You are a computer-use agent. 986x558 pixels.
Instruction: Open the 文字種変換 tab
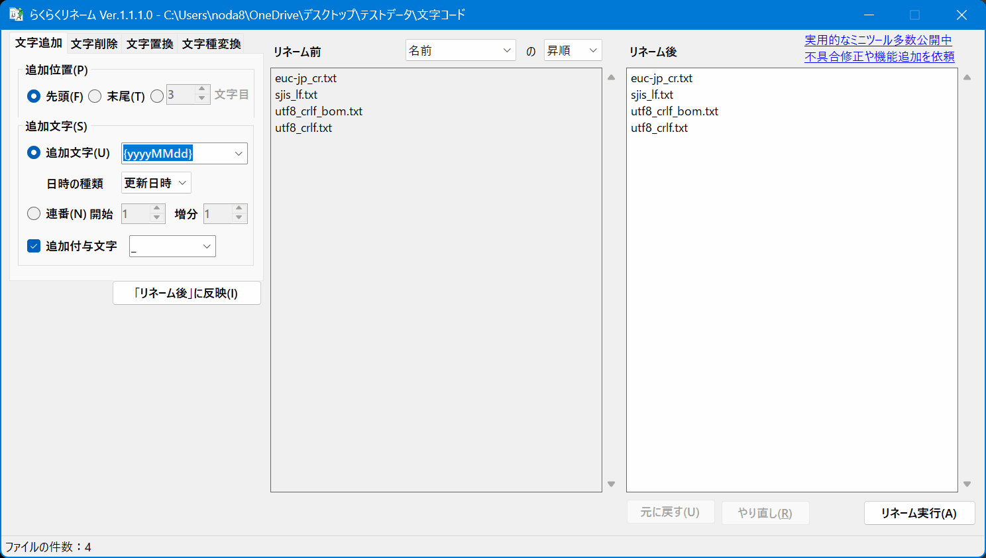pos(211,44)
